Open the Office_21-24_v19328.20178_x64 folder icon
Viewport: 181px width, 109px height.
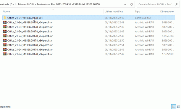pyautogui.click(x=5, y=18)
